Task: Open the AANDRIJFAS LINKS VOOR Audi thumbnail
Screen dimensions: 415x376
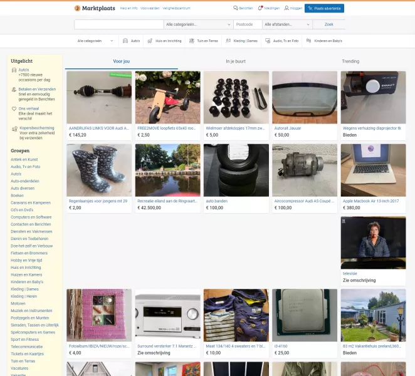Action: 99,97
